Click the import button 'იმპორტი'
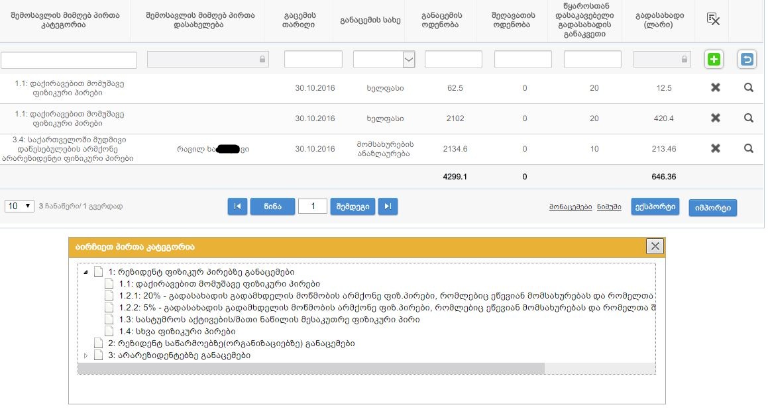Image resolution: width=768 pixels, height=413 pixels. point(712,207)
